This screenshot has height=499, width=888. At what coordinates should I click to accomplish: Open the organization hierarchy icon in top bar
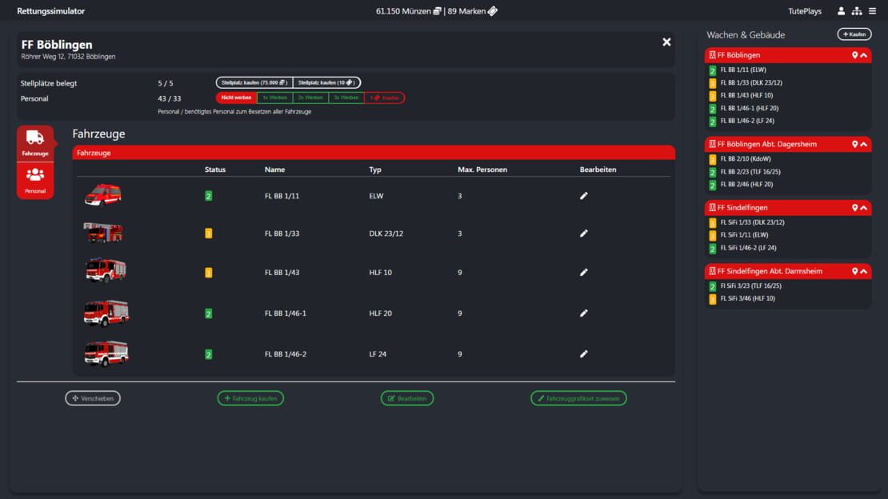coord(856,11)
